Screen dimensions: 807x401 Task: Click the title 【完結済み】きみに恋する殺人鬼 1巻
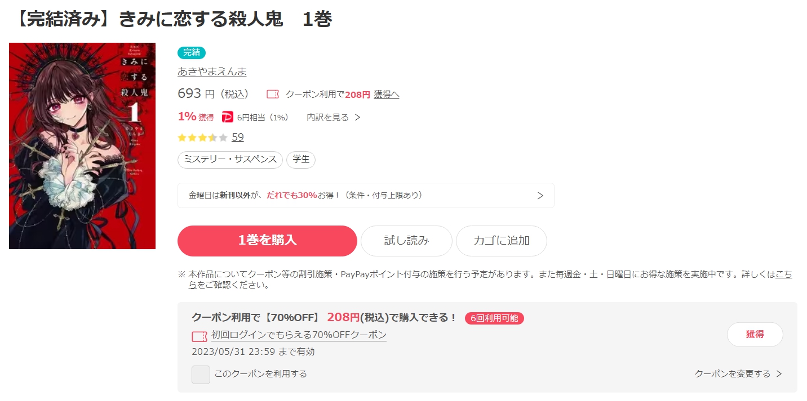171,19
